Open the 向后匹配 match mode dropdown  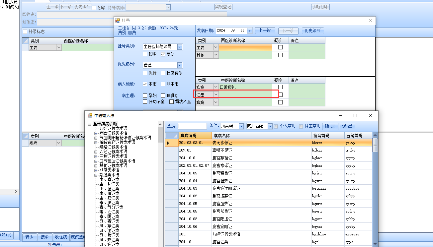[270, 126]
